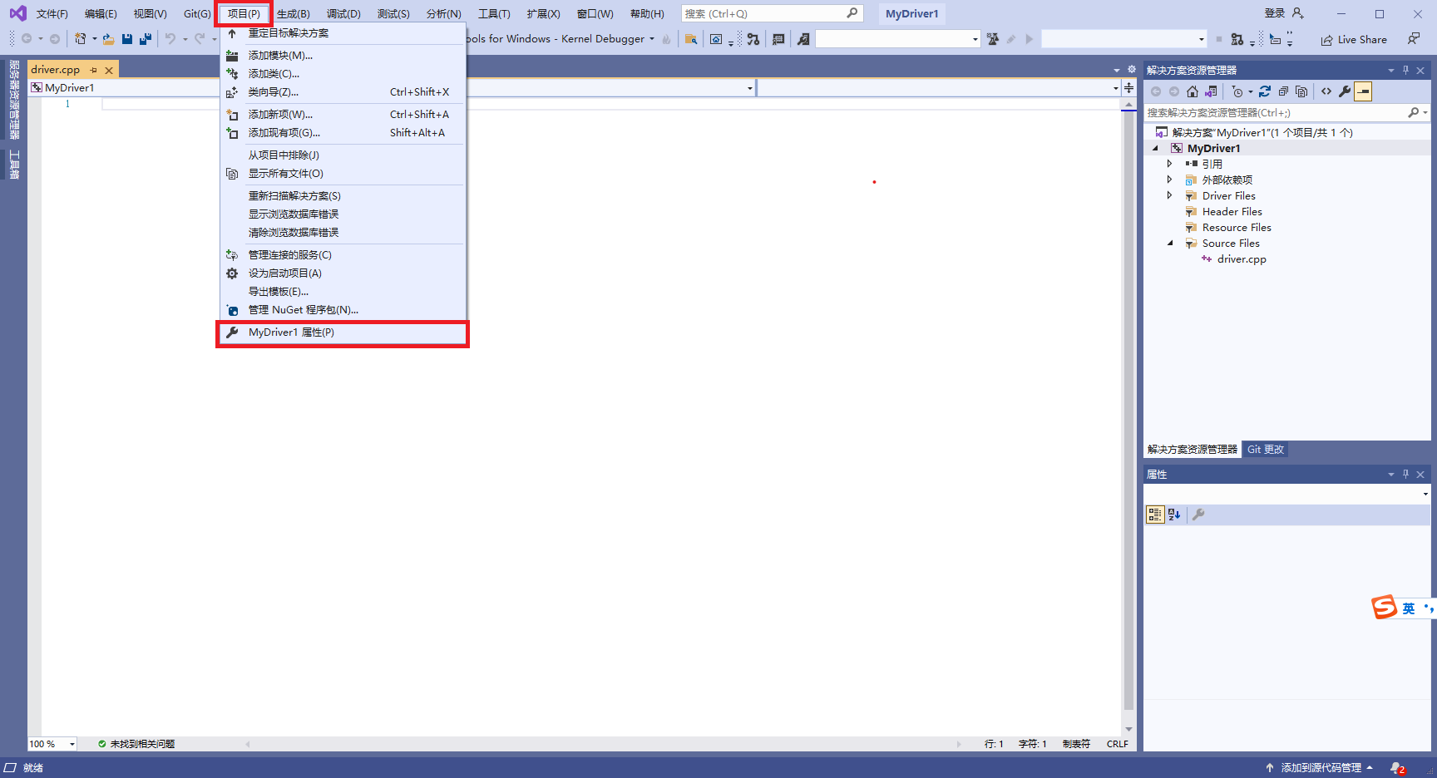The height and width of the screenshot is (778, 1437).
Task: Click Show All Files icon in Solution Explorer
Action: [x=1301, y=91]
